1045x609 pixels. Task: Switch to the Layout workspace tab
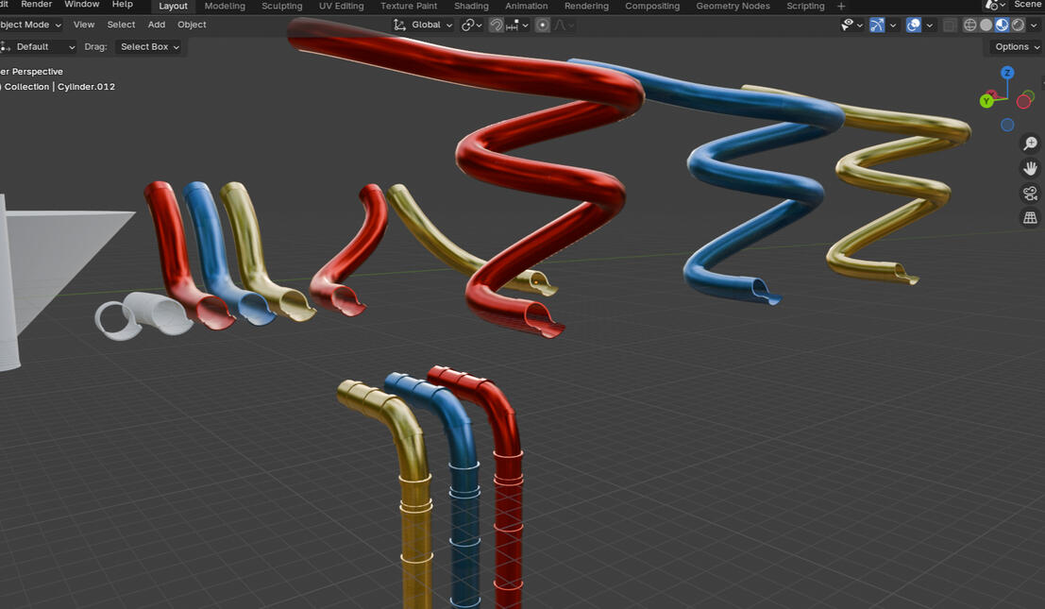[x=174, y=6]
